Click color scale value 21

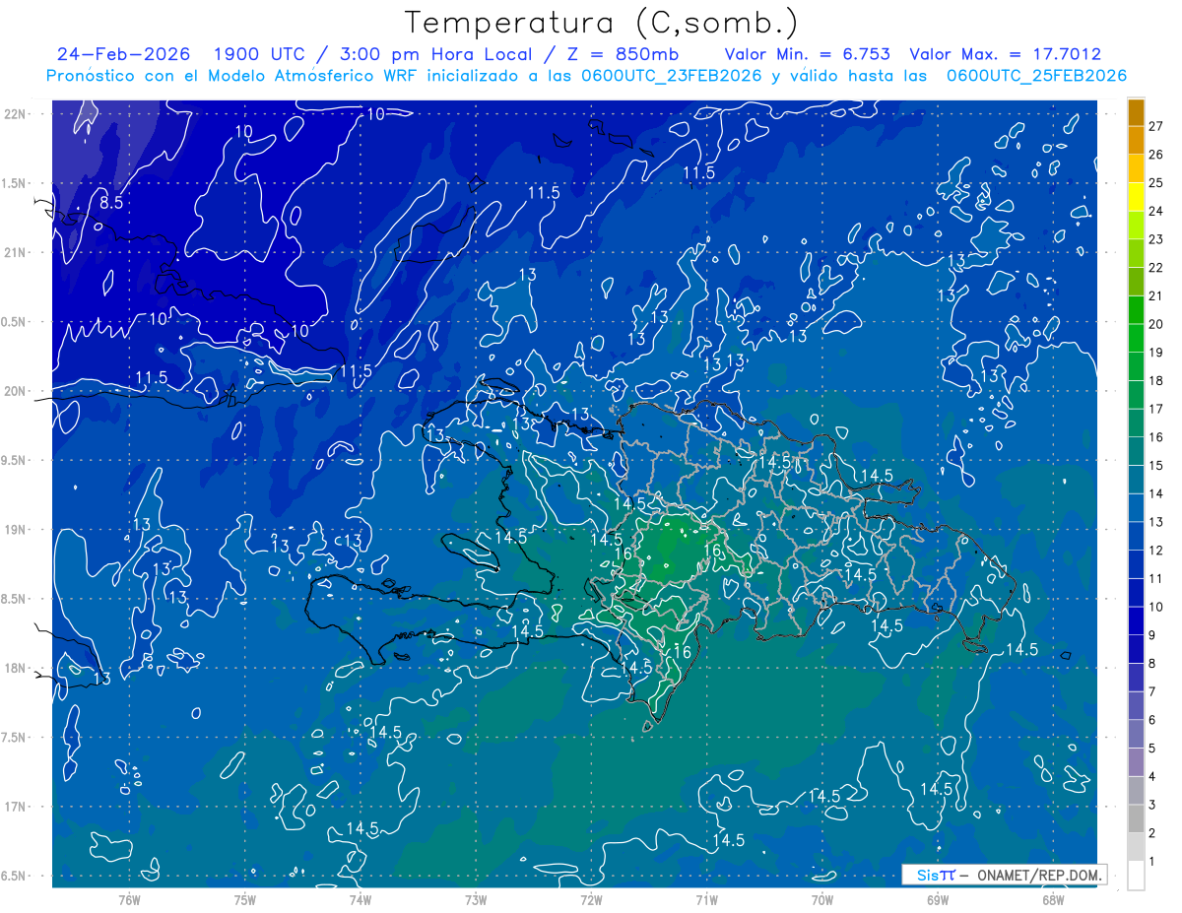[x=1156, y=295]
